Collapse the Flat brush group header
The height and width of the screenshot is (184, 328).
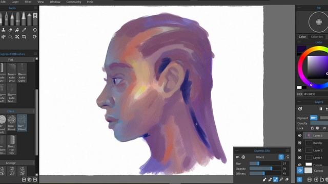(17, 60)
